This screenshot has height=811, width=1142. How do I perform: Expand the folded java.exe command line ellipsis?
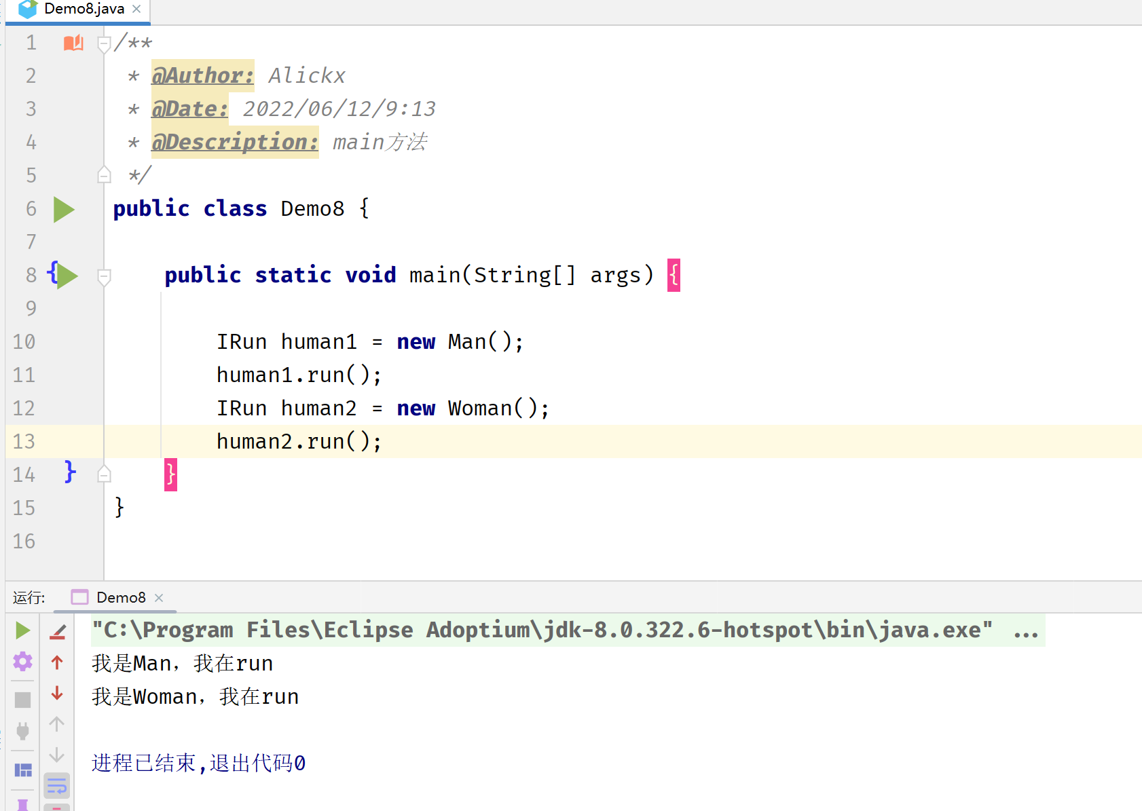point(1025,631)
